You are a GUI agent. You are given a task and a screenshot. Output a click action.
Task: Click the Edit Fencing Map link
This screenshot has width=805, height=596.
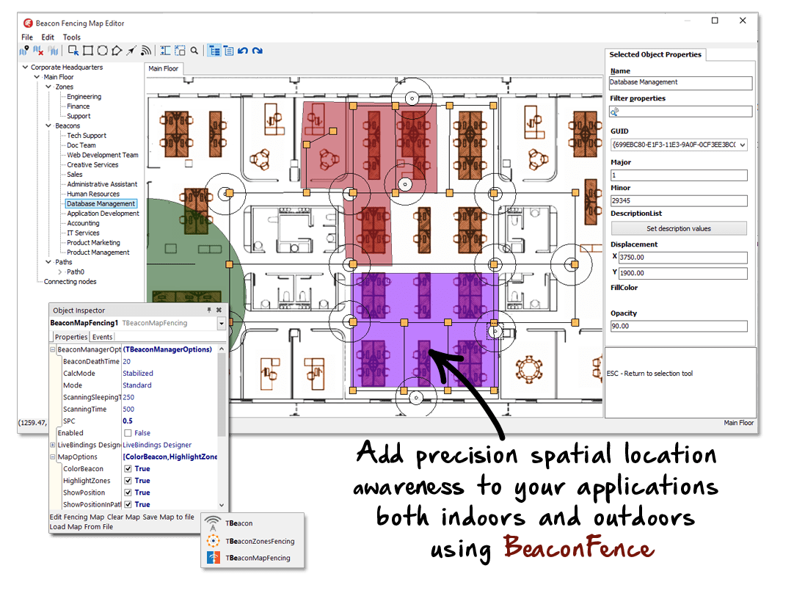pyautogui.click(x=76, y=517)
